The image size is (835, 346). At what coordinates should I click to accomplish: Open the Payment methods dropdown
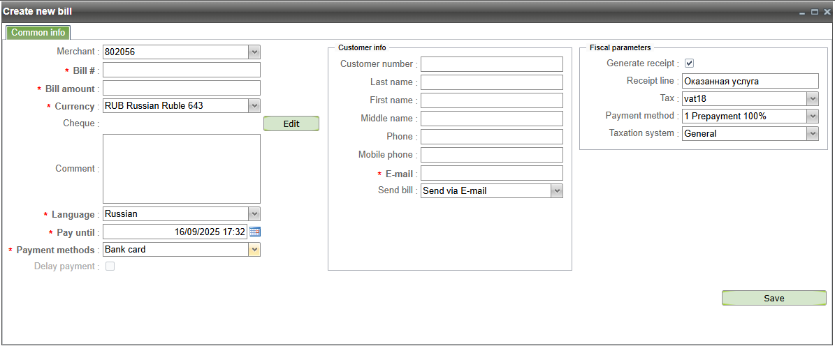pyautogui.click(x=254, y=250)
